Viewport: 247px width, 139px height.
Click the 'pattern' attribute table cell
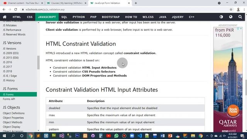click(x=54, y=129)
